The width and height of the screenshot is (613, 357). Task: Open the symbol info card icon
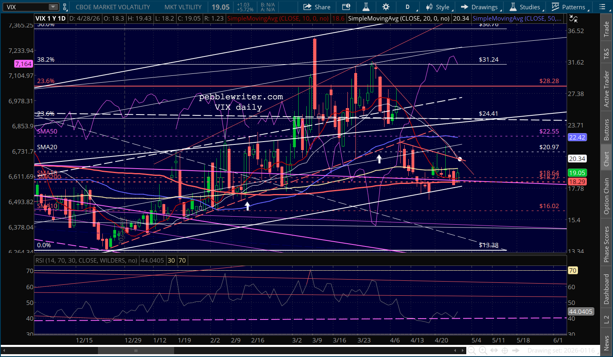[346, 7]
